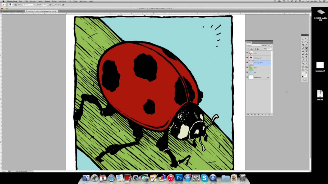The height and width of the screenshot is (184, 328).
Task: Select the Lasso tool
Action: [x=303, y=42]
